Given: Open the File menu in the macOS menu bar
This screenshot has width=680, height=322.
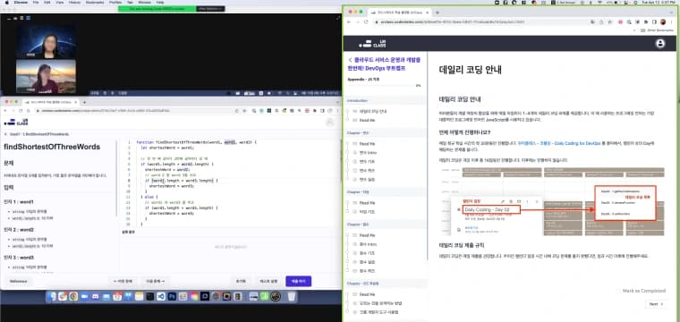Looking at the screenshot, I should click(x=36, y=3).
